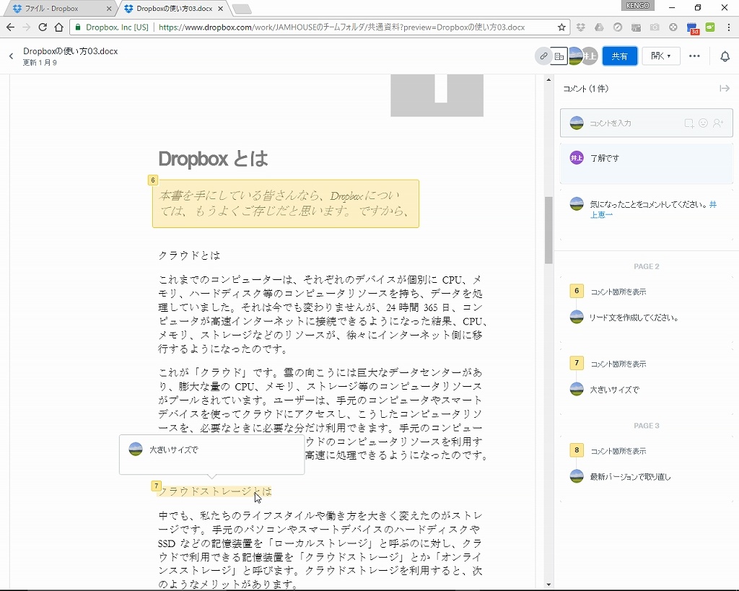Open the notifications bell
The height and width of the screenshot is (591, 739).
(725, 56)
